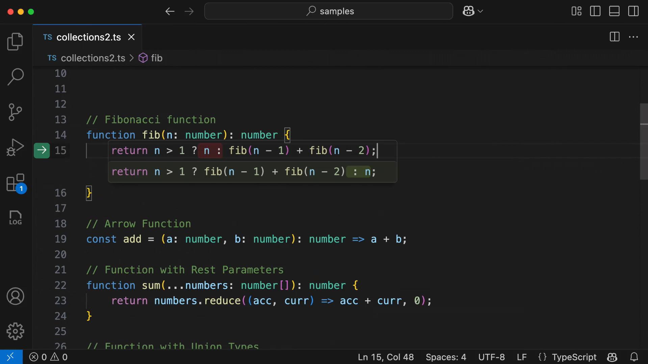648x364 pixels.
Task: Open the Source Control view
Action: click(15, 112)
